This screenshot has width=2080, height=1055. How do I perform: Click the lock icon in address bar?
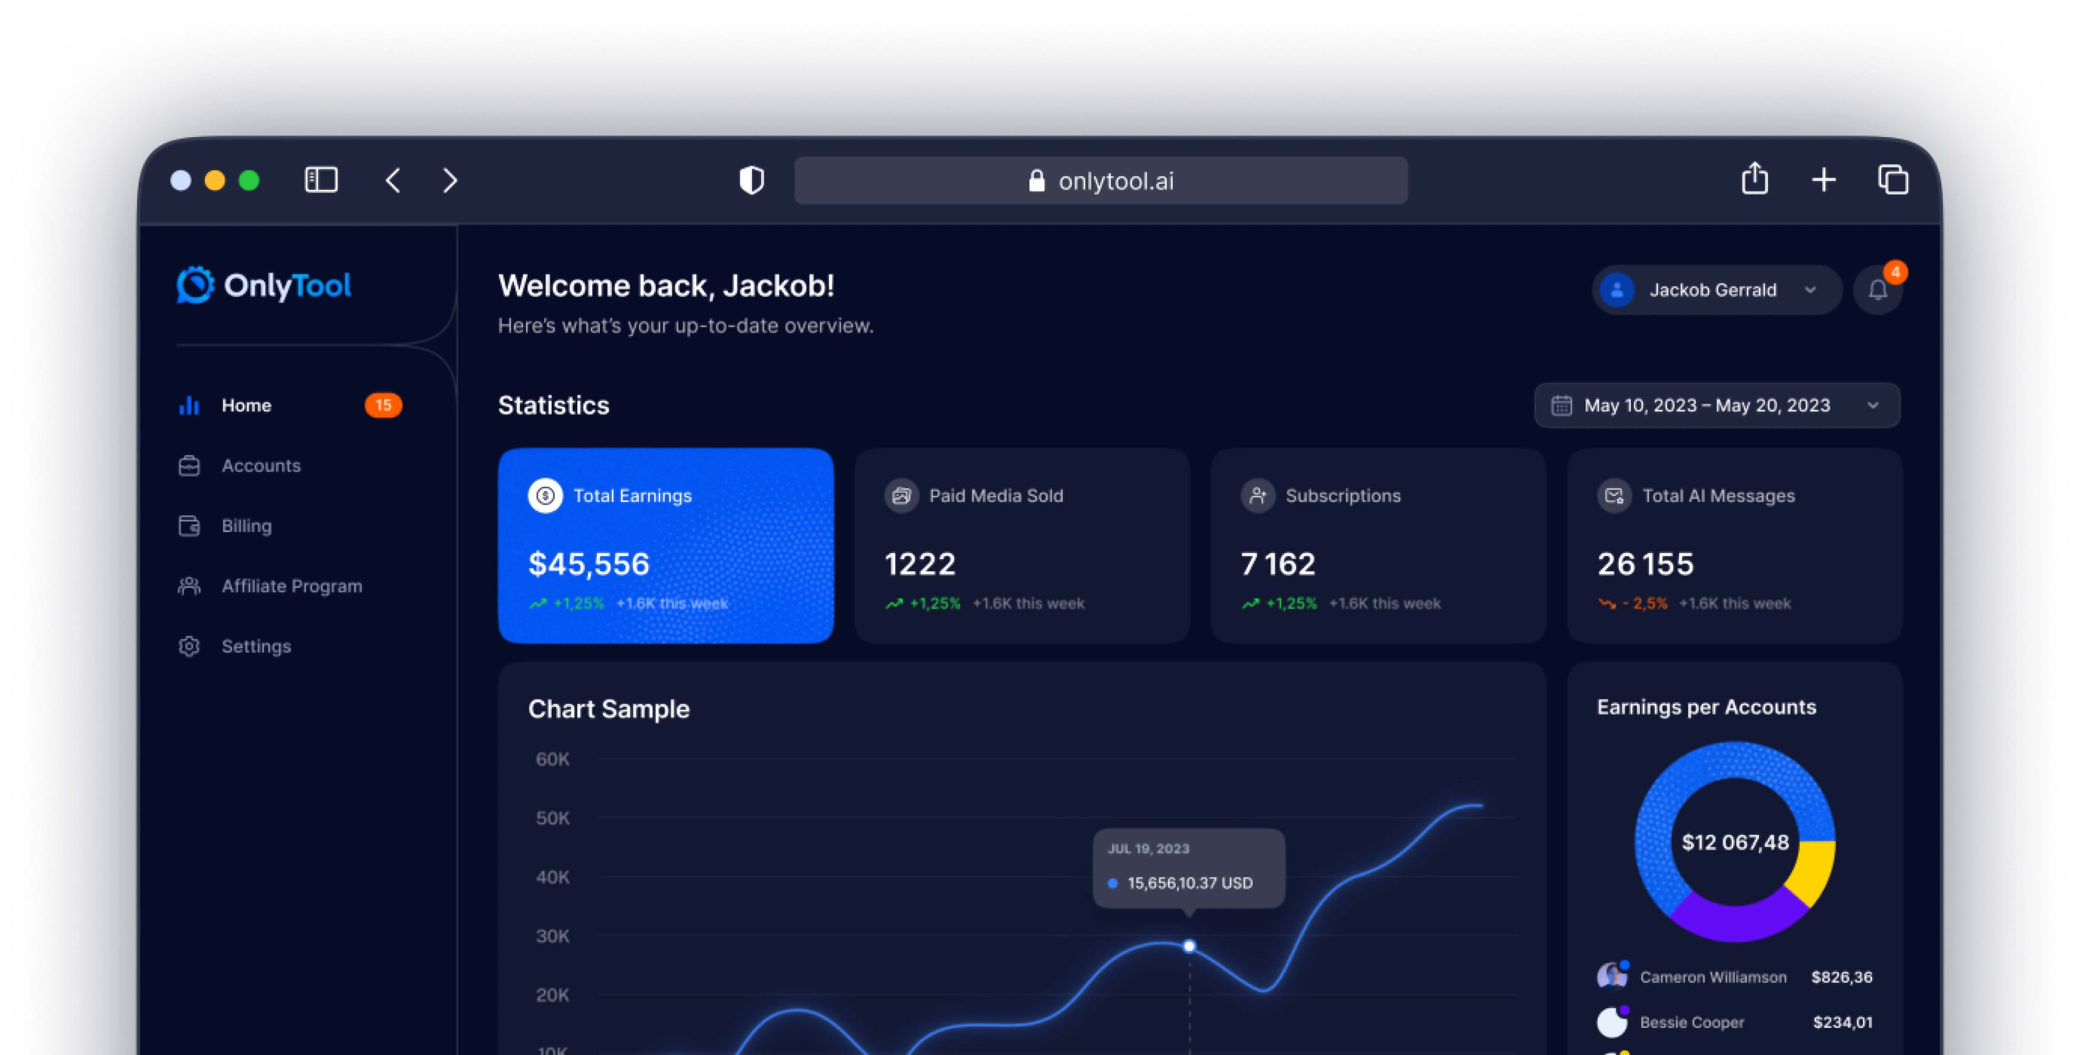(x=1037, y=181)
